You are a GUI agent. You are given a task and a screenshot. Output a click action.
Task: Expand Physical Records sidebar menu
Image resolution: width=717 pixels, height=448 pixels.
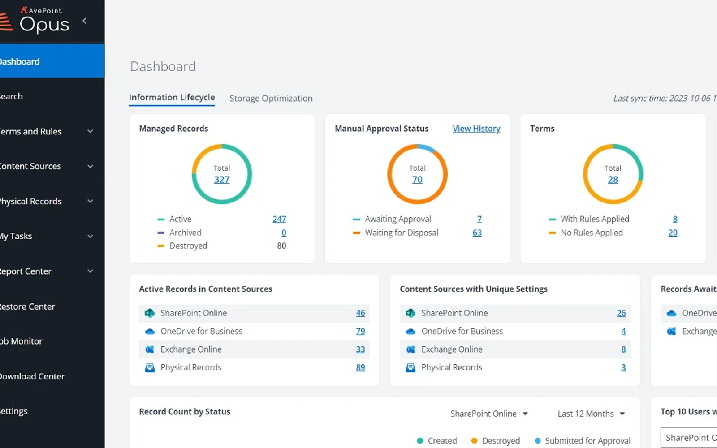(x=90, y=201)
